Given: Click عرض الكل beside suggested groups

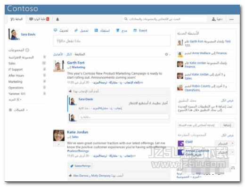Looking at the screenshot, I should [x=228, y=135].
